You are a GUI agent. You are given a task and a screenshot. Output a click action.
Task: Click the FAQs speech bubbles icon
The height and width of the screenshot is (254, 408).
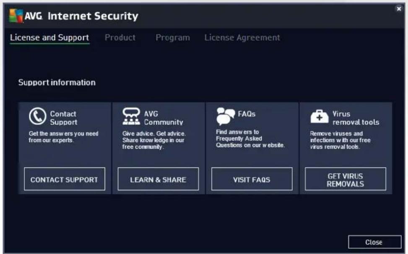225,116
